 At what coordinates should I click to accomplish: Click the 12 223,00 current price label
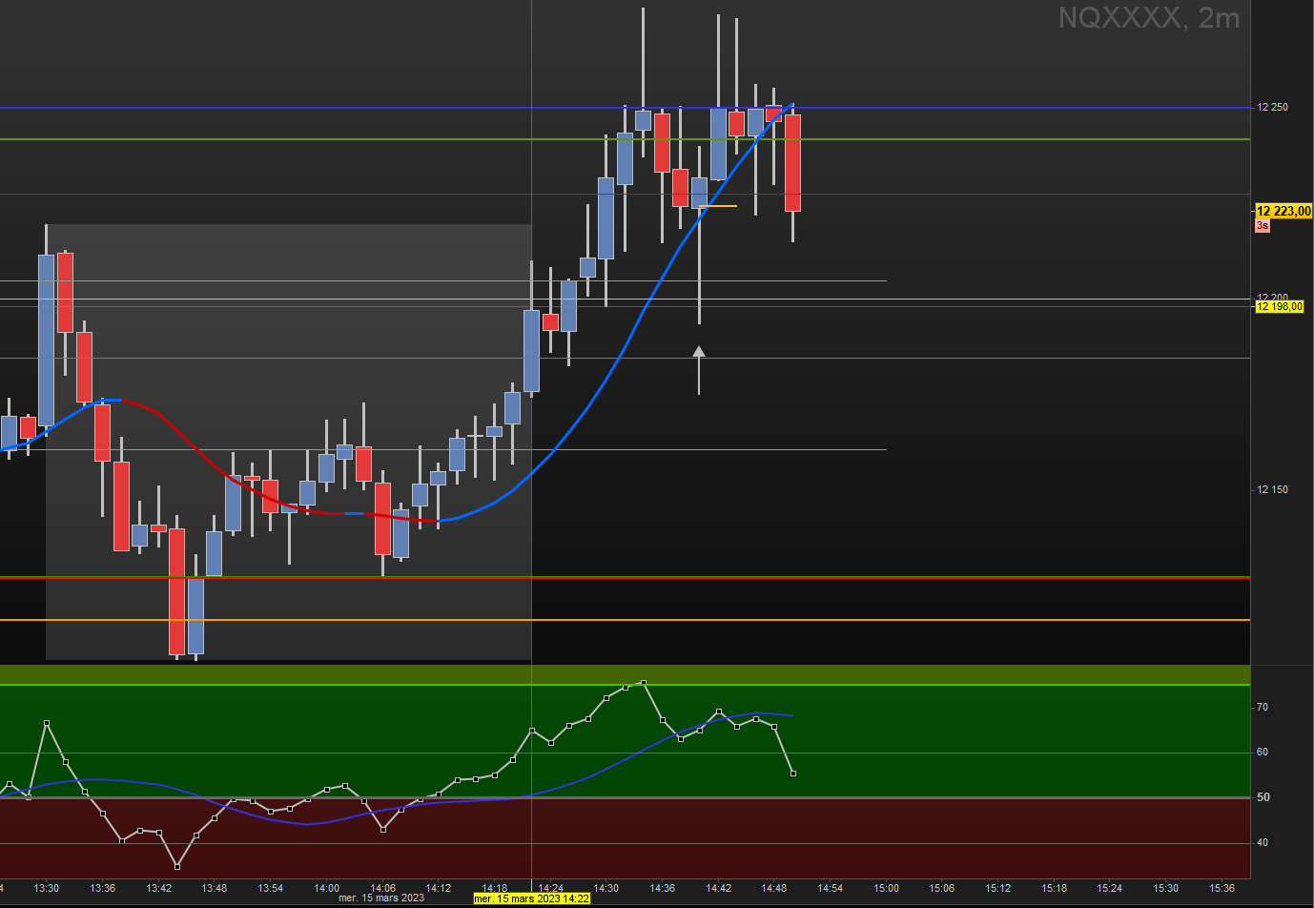point(1283,211)
